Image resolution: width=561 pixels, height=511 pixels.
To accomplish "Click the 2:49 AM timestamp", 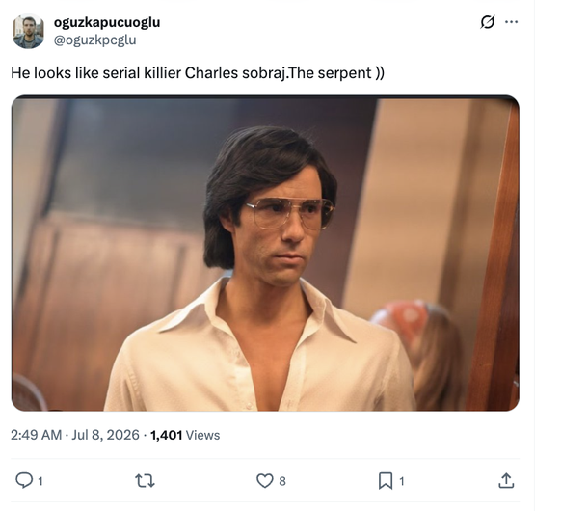I will (x=36, y=435).
